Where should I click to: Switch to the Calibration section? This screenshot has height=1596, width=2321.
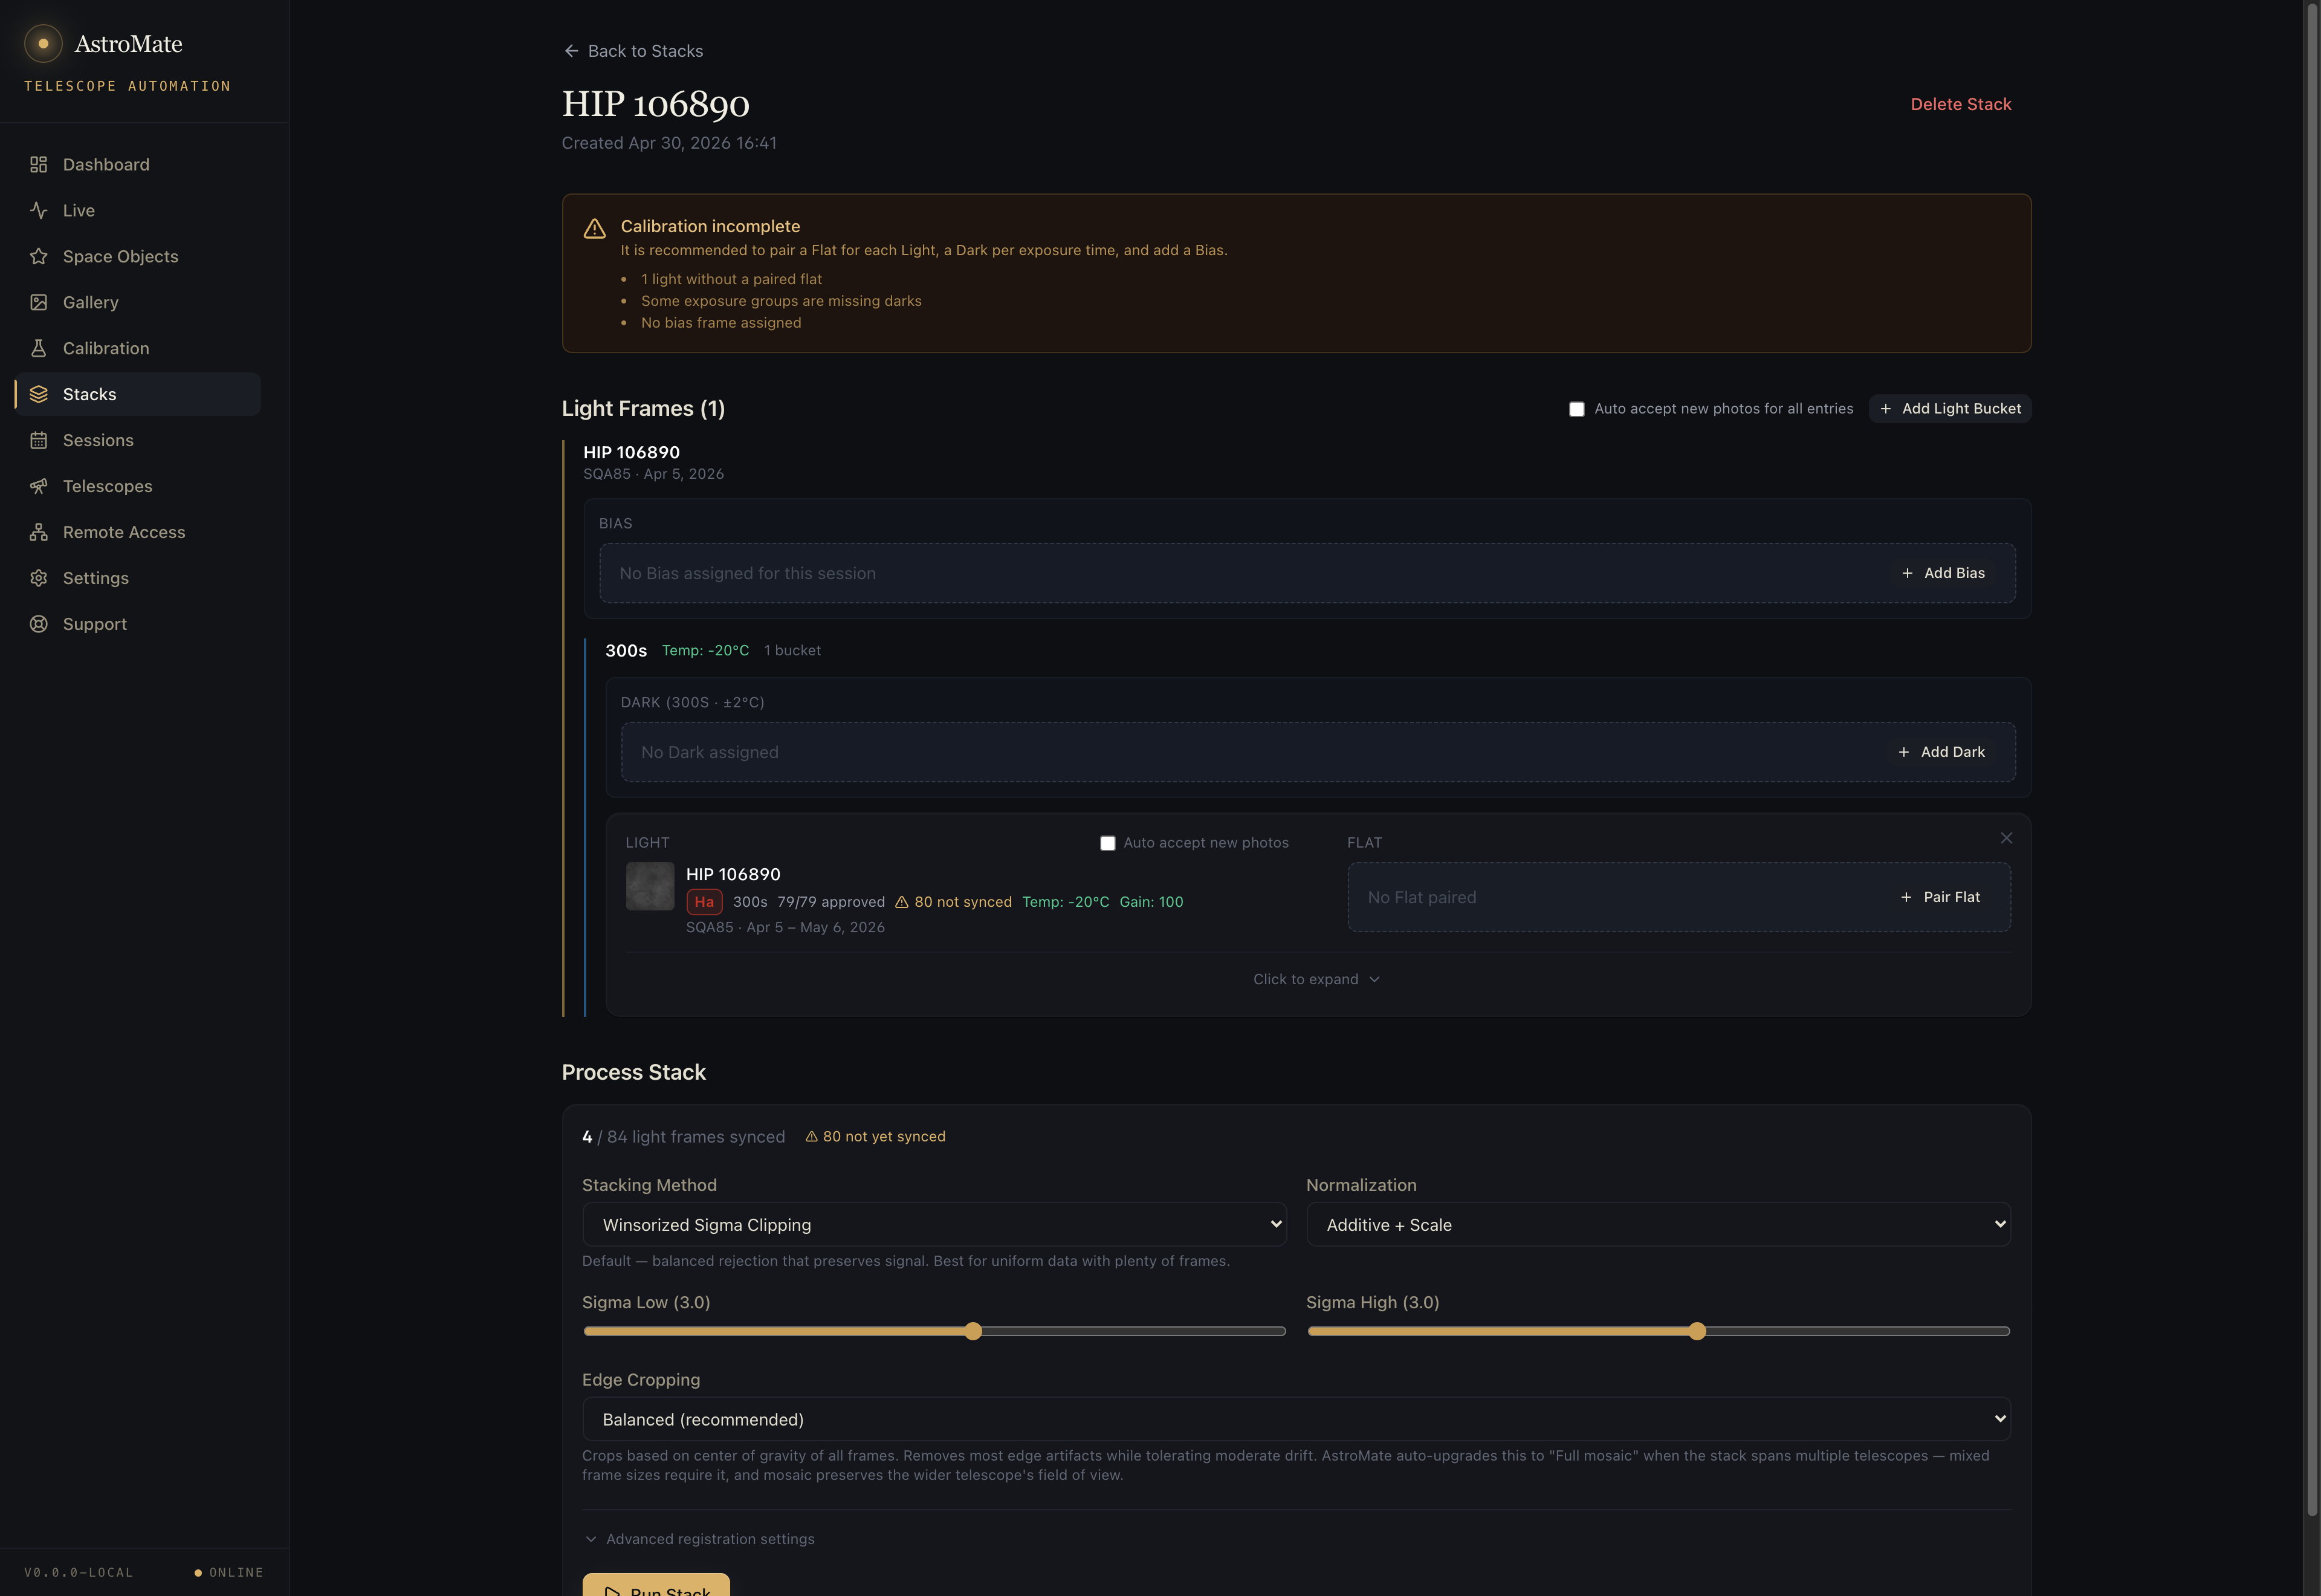(x=138, y=348)
